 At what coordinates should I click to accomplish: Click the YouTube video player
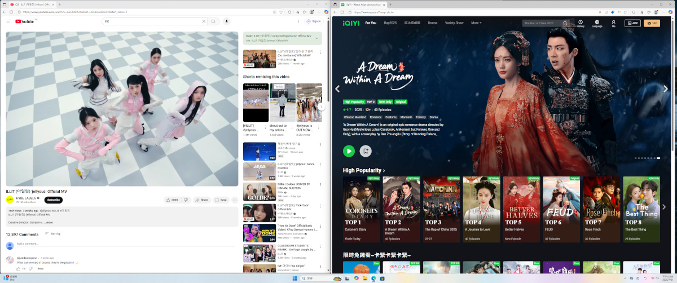(122, 109)
